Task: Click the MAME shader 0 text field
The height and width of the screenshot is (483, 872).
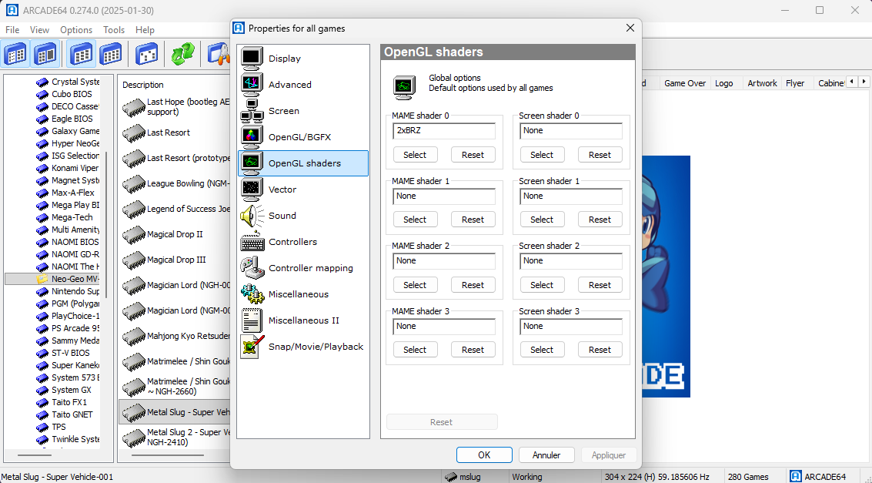Action: click(x=443, y=131)
